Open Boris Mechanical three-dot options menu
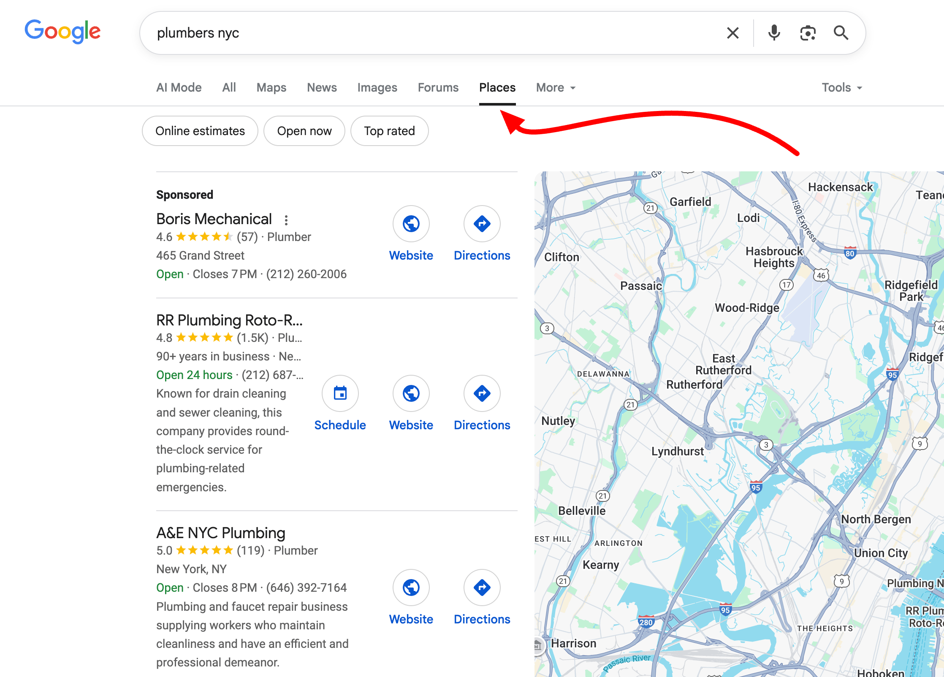 pyautogui.click(x=286, y=220)
